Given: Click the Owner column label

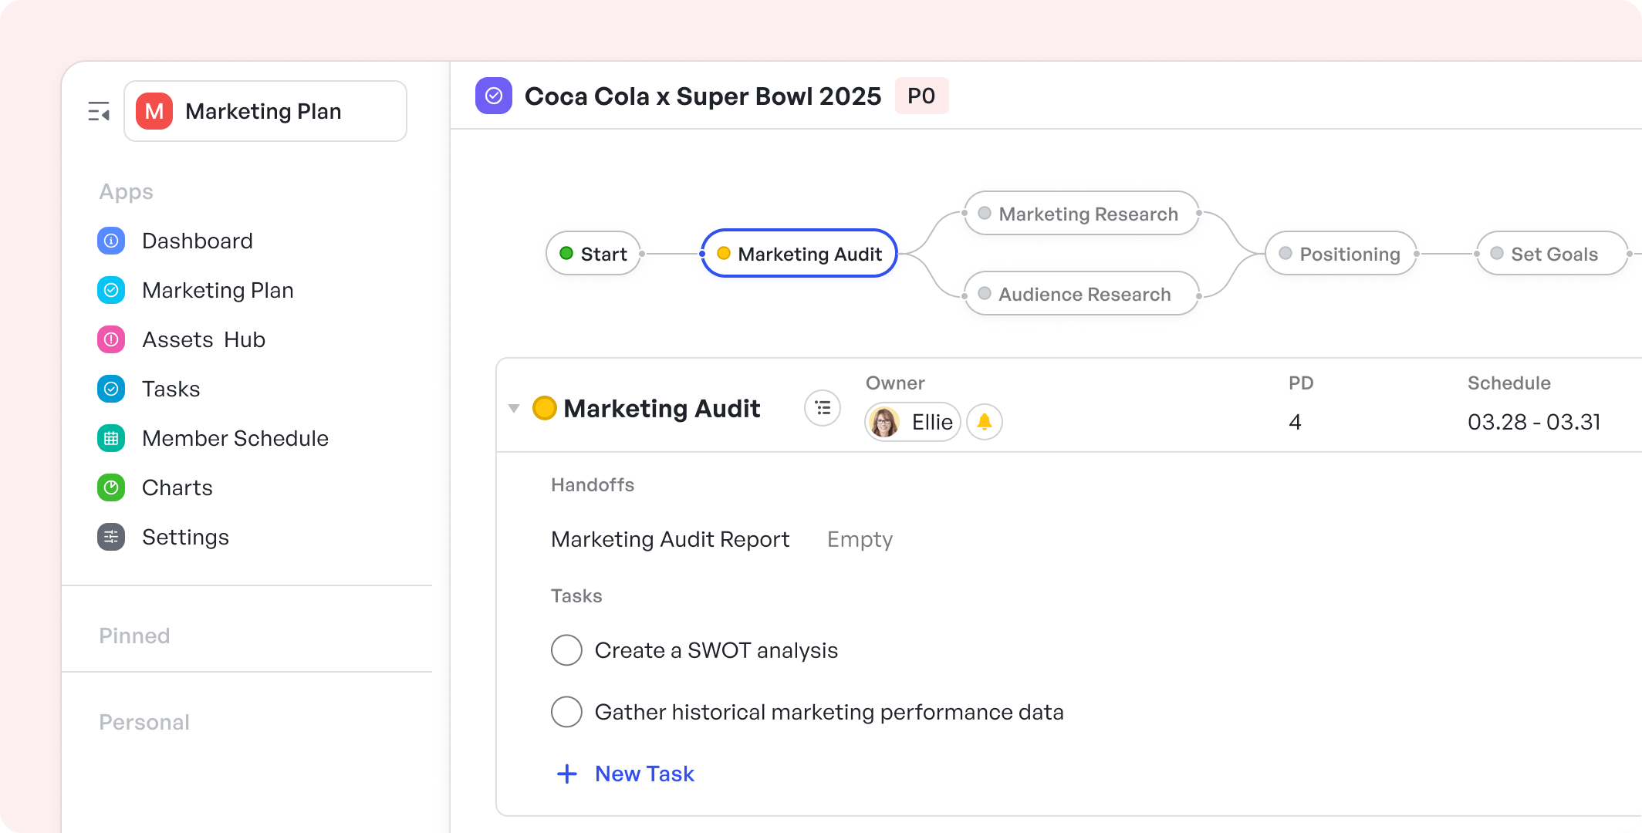Looking at the screenshot, I should pos(895,383).
